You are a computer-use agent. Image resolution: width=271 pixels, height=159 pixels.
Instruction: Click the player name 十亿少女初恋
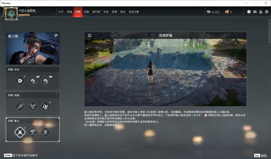(x=27, y=10)
